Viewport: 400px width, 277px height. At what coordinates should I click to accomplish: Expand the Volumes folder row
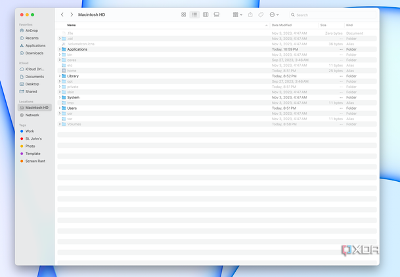(x=60, y=124)
